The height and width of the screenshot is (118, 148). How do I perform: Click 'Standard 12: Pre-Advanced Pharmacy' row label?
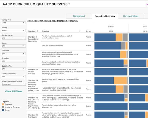coord(34,103)
